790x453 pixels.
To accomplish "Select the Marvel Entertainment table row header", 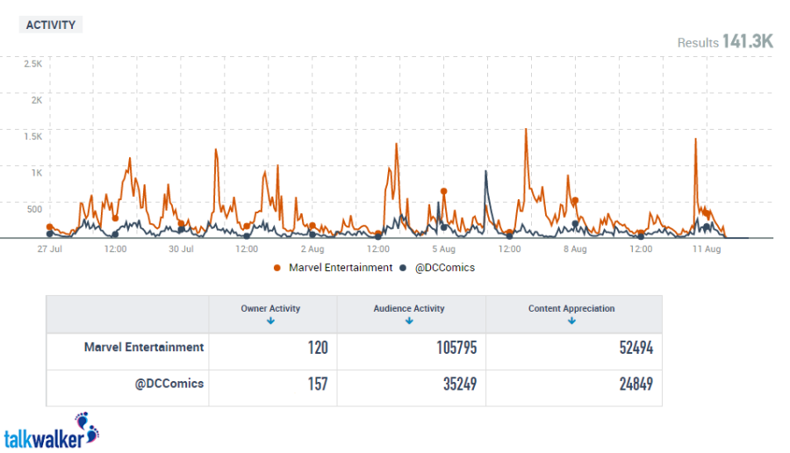I will (x=144, y=348).
